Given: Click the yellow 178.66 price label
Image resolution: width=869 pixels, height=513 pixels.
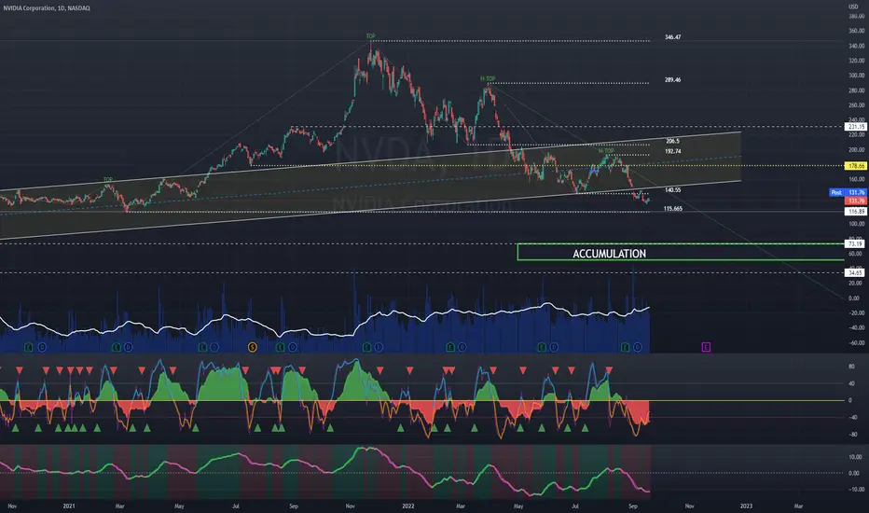Looking at the screenshot, I should [x=855, y=166].
